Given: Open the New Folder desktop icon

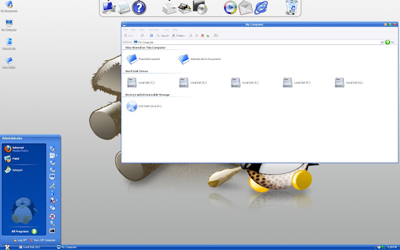Looking at the screenshot, I should [x=9, y=62].
